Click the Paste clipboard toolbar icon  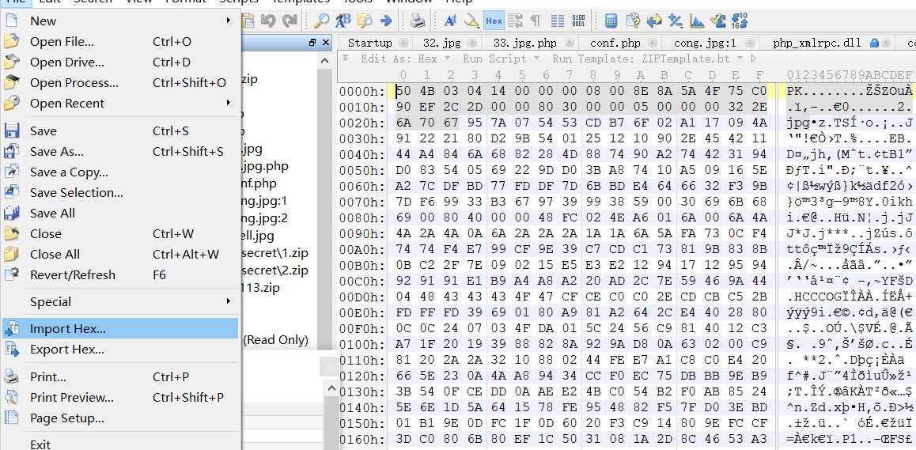click(x=248, y=21)
